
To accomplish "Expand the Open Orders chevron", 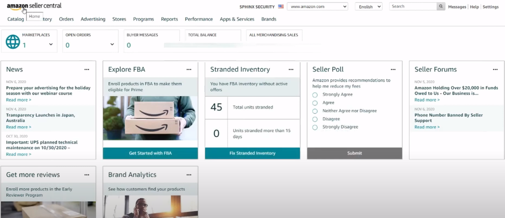I will (x=112, y=45).
